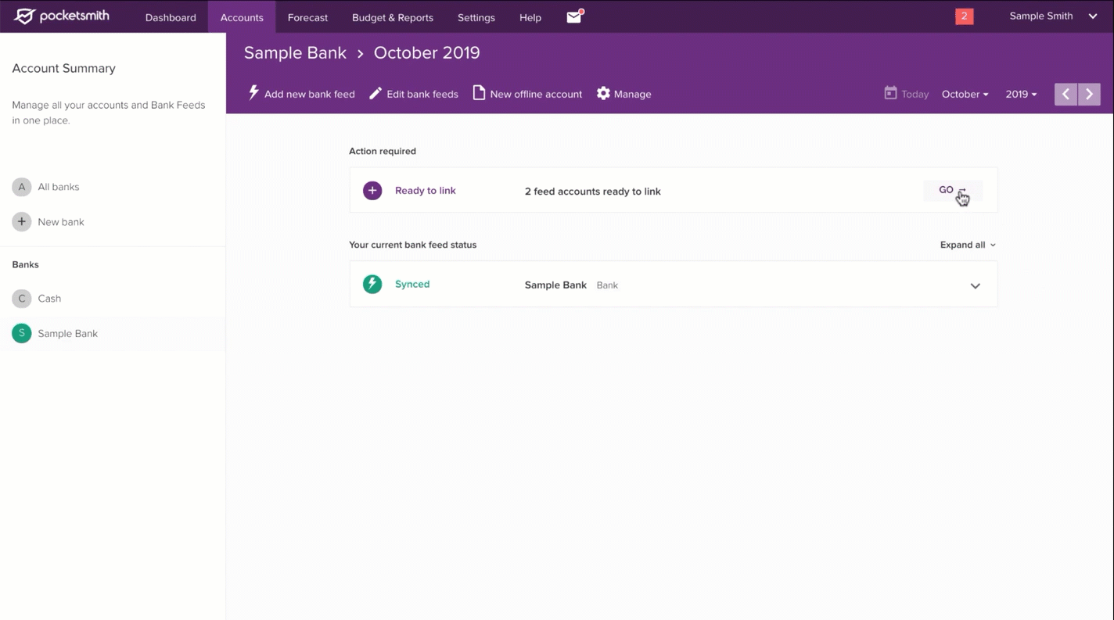Click the red notification badge showing 2
Viewport: 1114px width, 620px height.
point(964,16)
